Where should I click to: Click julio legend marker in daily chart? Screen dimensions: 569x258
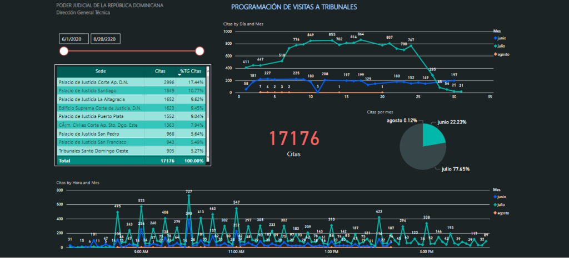[x=496, y=46]
